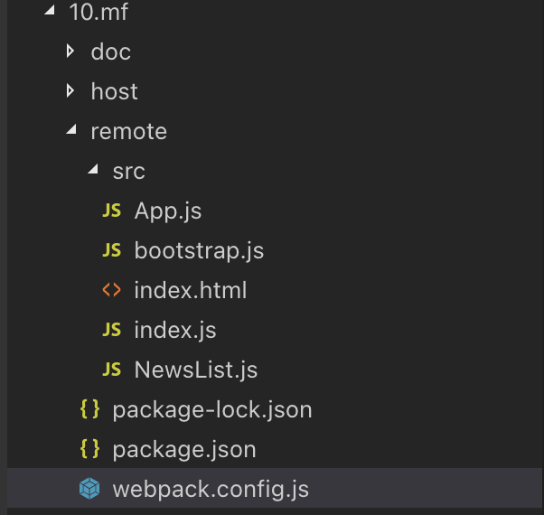Open the package-lock.json file

pos(212,409)
